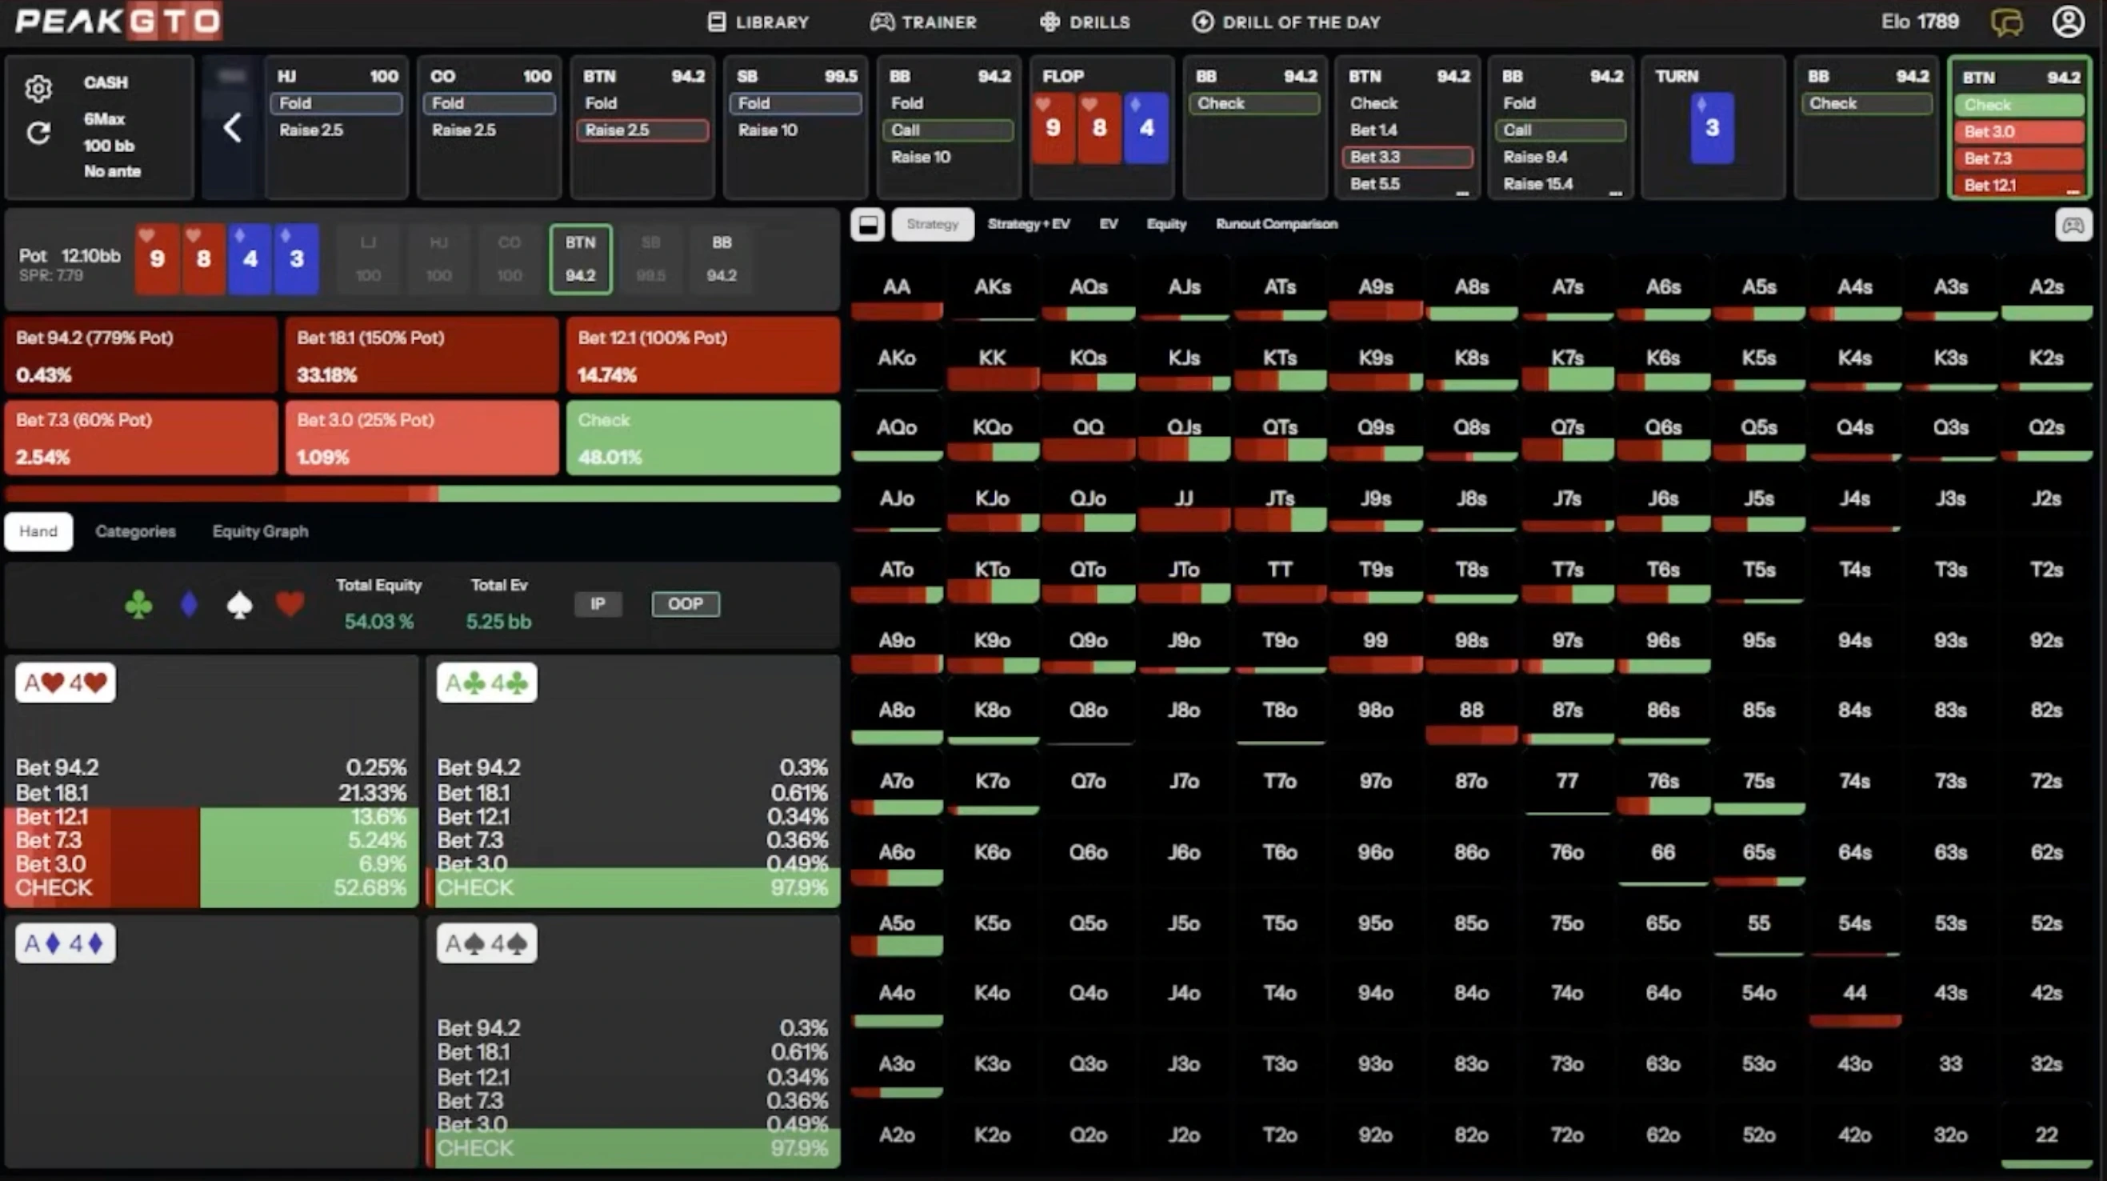This screenshot has width=2107, height=1181.
Task: Filter hands by heart suit icon
Action: coord(290,605)
